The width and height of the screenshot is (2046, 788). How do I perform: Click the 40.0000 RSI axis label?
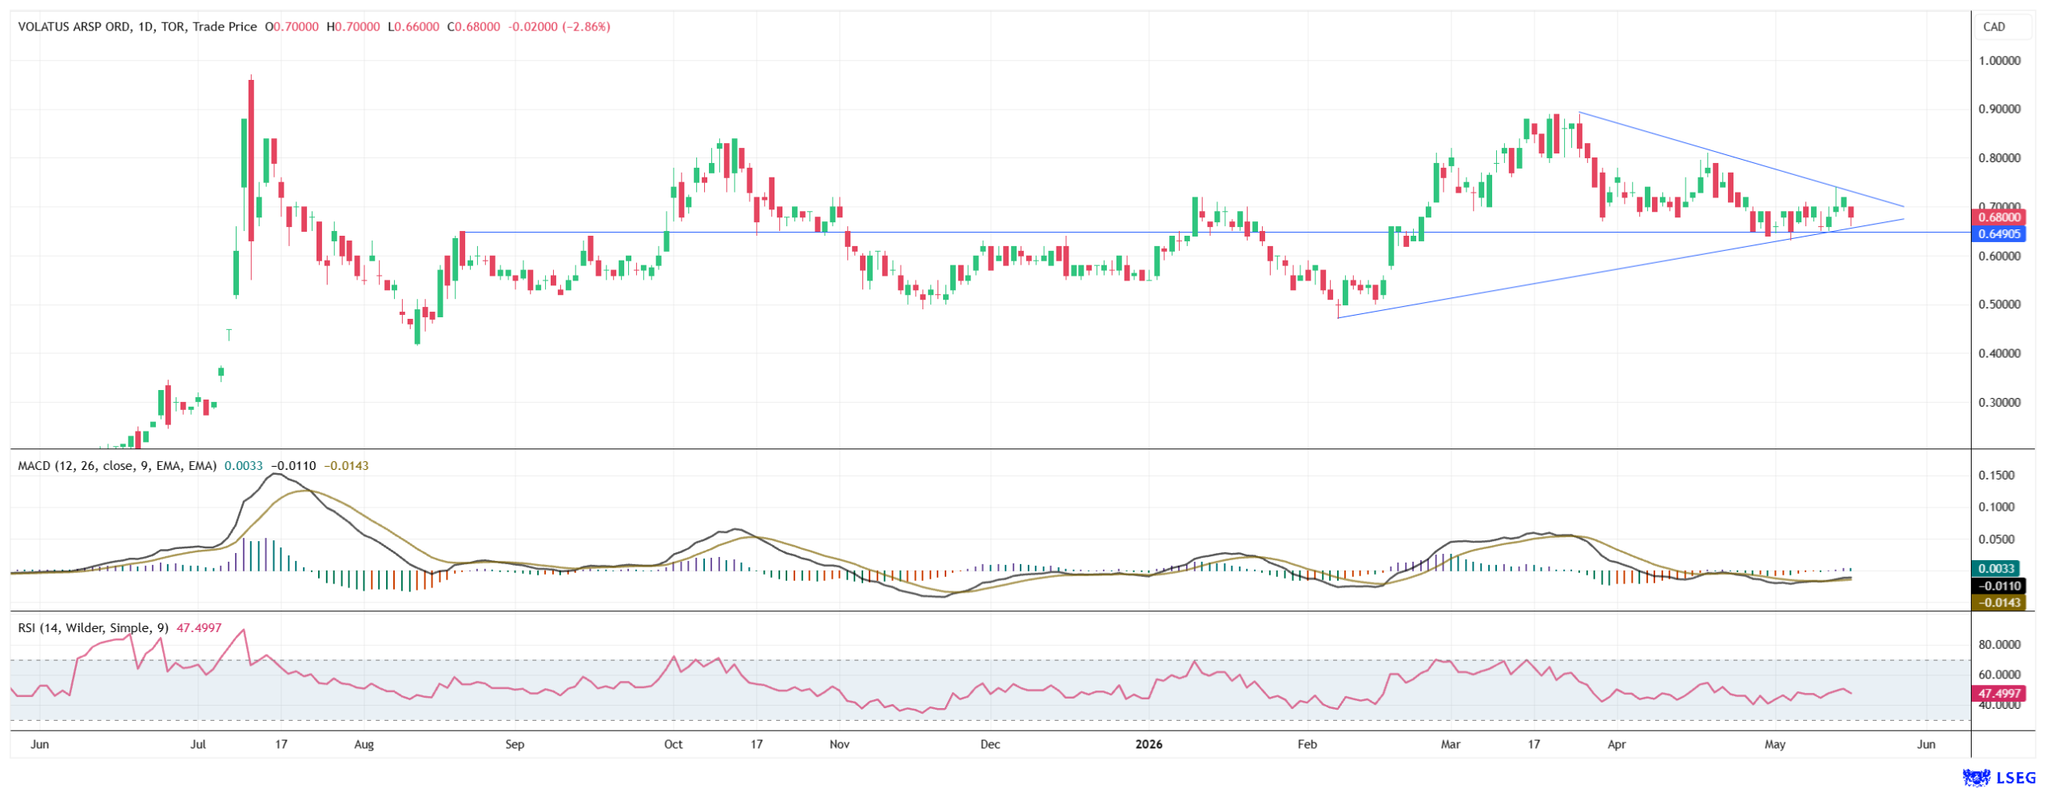(1999, 706)
